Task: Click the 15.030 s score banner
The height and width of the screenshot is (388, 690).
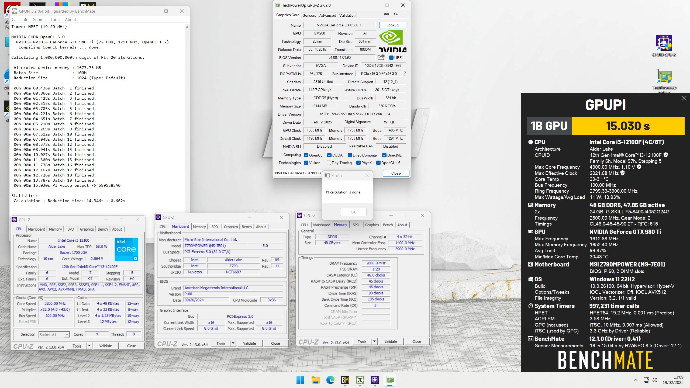Action: pyautogui.click(x=628, y=126)
